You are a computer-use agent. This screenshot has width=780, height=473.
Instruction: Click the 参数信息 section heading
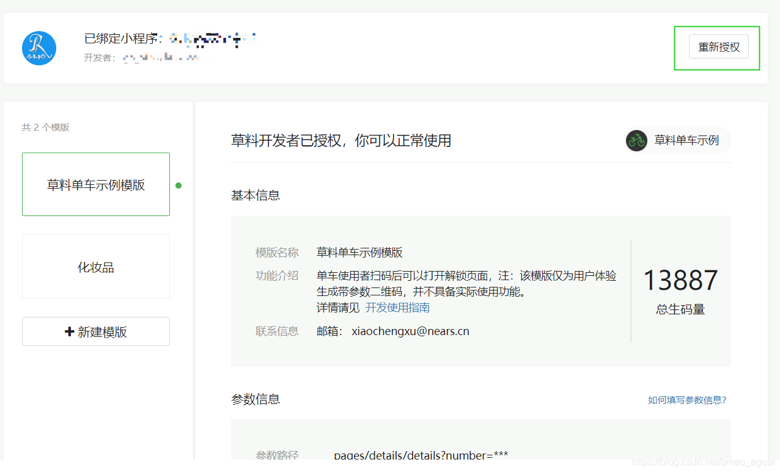tap(255, 399)
